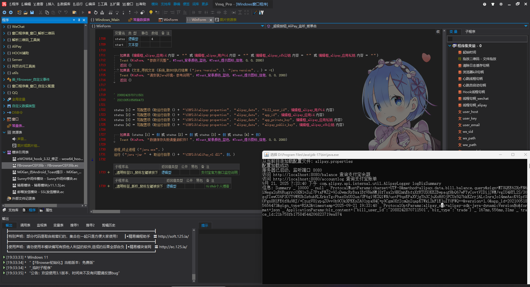Image resolution: width=530 pixels, height=287 pixels.
Task: Expand the Server tree node
Action: coord(4,60)
